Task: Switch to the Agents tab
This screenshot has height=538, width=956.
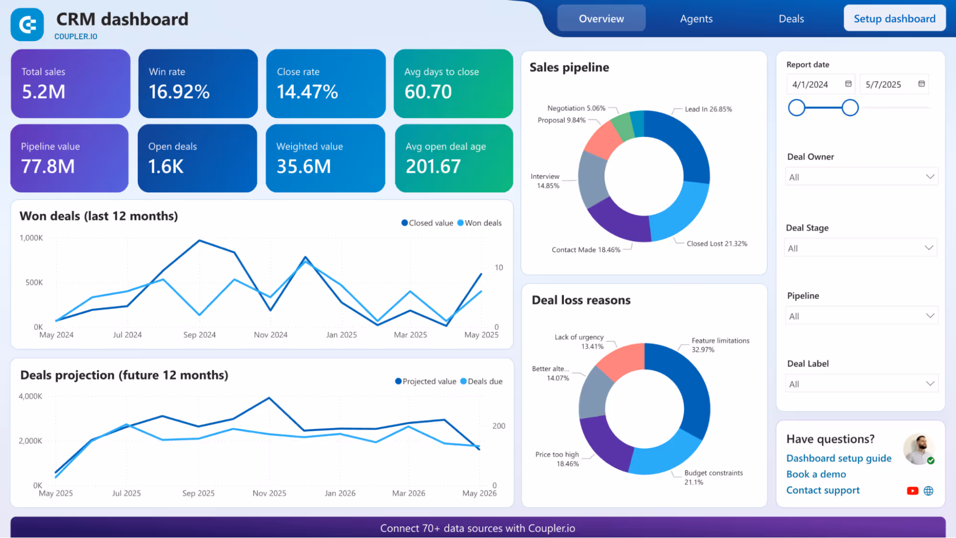Action: click(696, 19)
